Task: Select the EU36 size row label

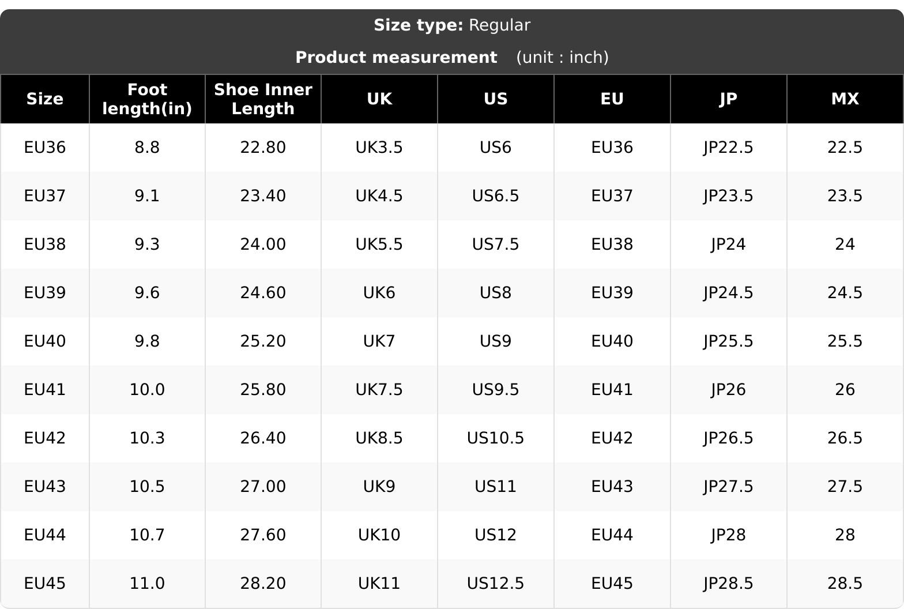Action: [x=45, y=148]
